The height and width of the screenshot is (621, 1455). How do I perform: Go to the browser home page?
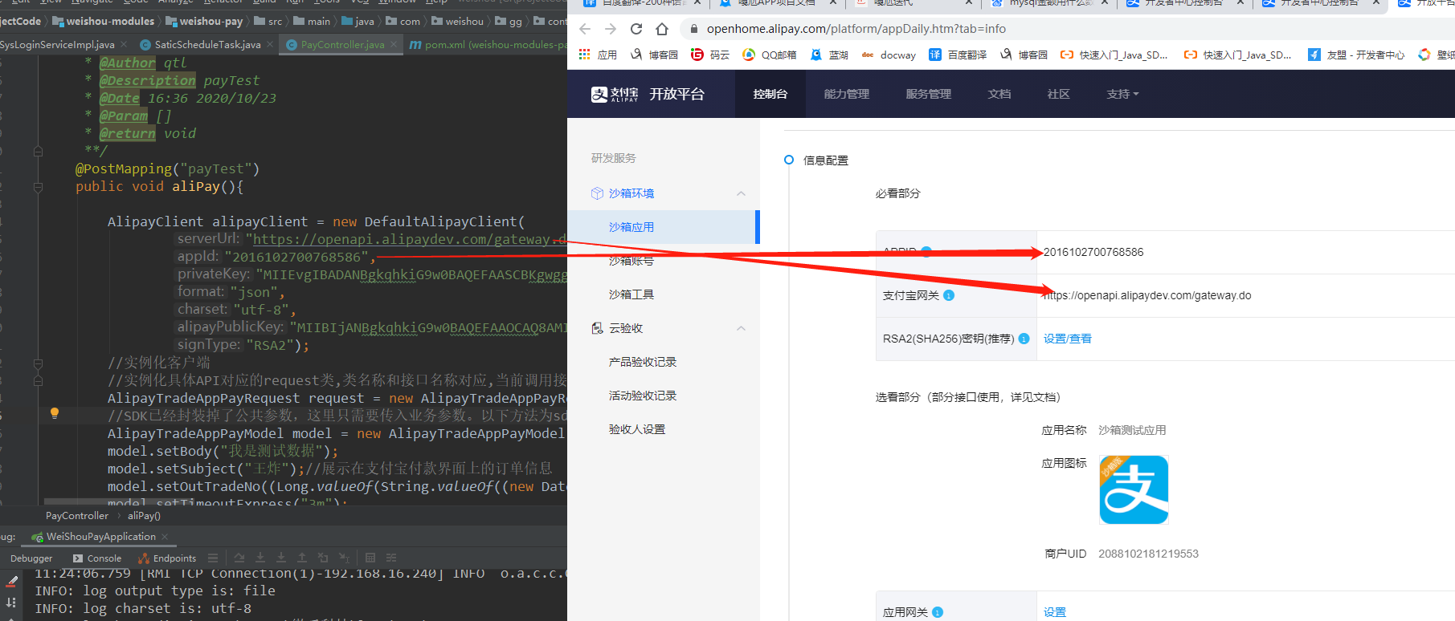662,29
